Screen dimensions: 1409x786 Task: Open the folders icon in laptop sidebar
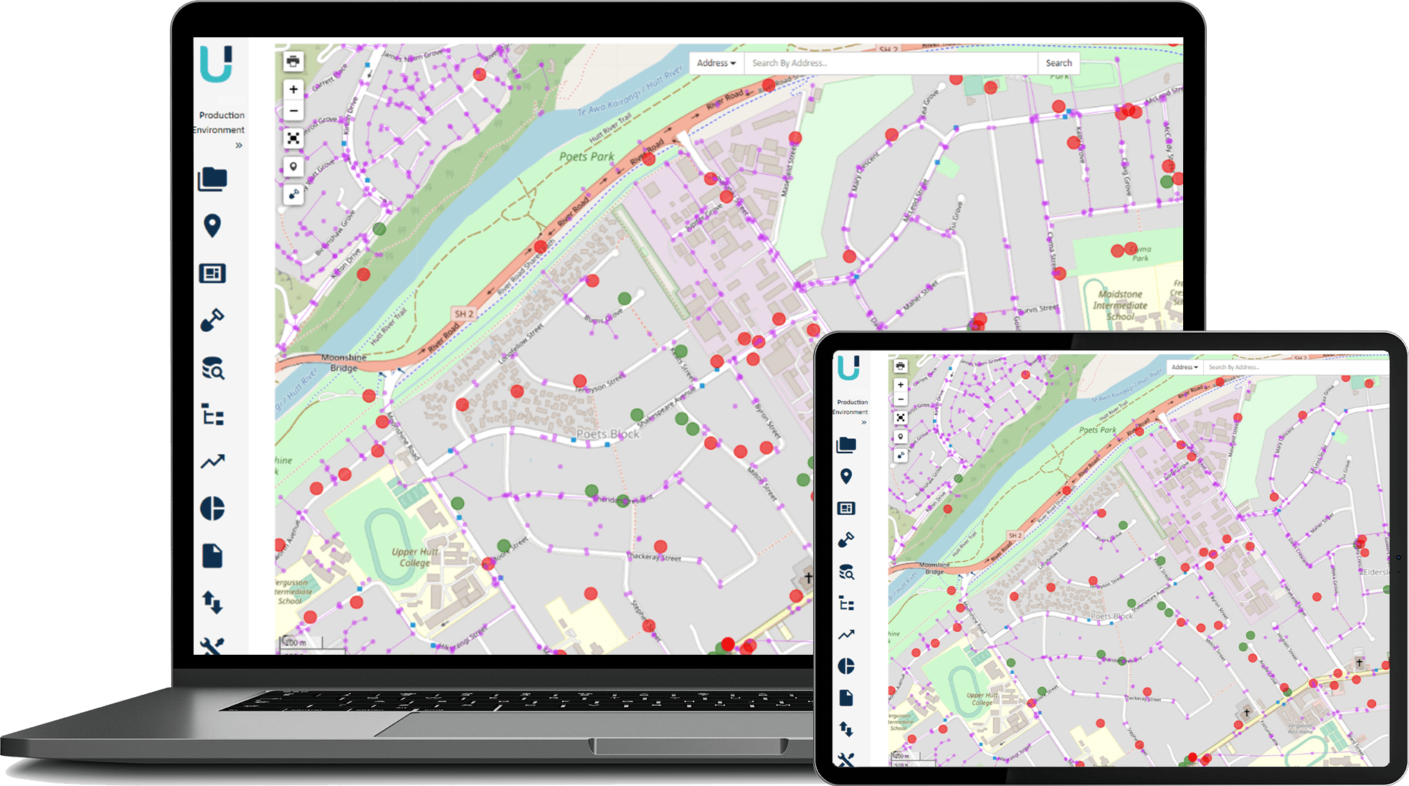(x=212, y=179)
